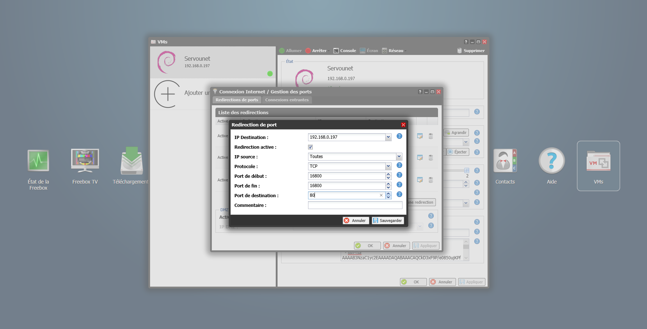Click the Commentaire input field
Viewport: 647px width, 329px height.
355,205
